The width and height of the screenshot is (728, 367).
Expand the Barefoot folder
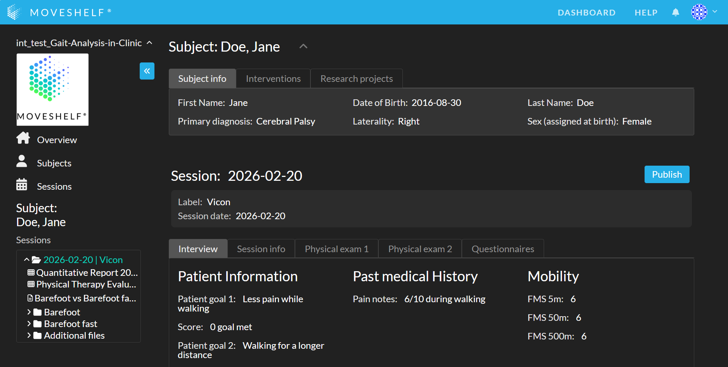click(x=29, y=312)
